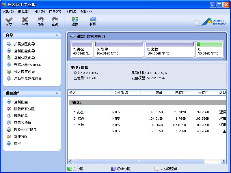
Task: Click the 367.61MB used value
Action: click(179, 125)
